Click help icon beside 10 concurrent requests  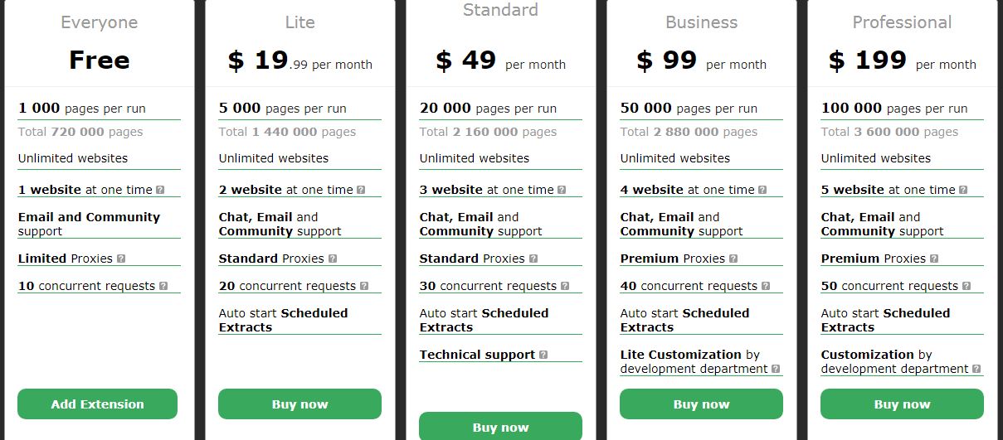[163, 286]
